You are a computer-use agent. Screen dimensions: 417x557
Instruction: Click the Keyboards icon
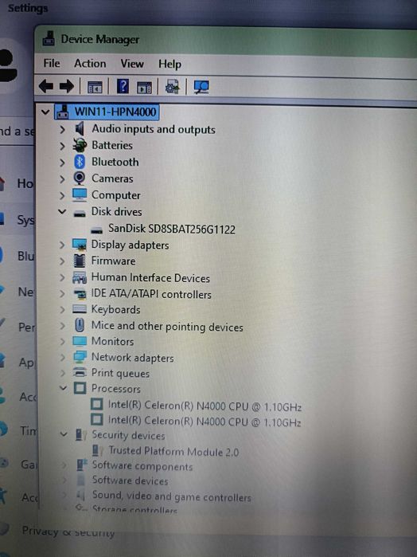(80, 309)
